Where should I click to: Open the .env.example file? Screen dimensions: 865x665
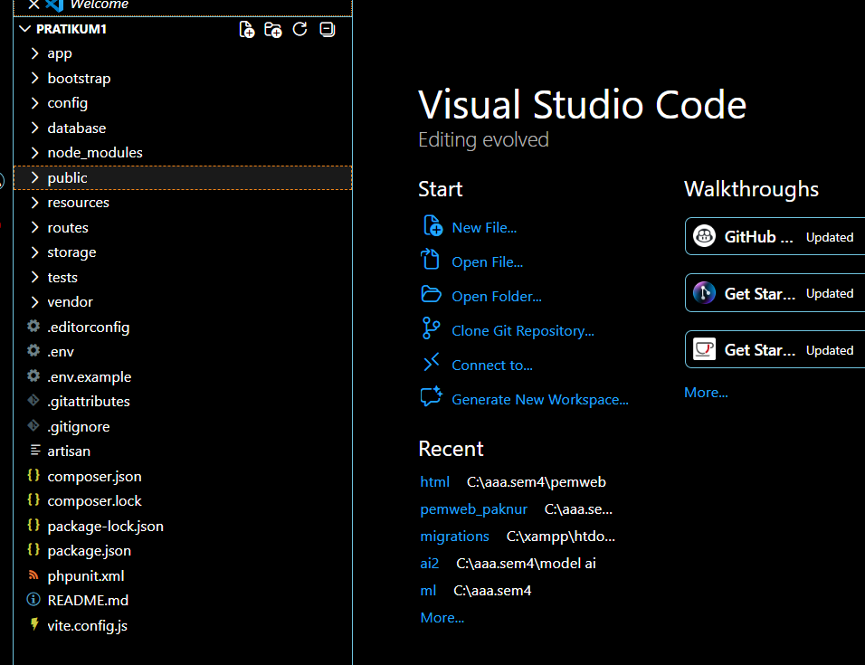point(183,376)
